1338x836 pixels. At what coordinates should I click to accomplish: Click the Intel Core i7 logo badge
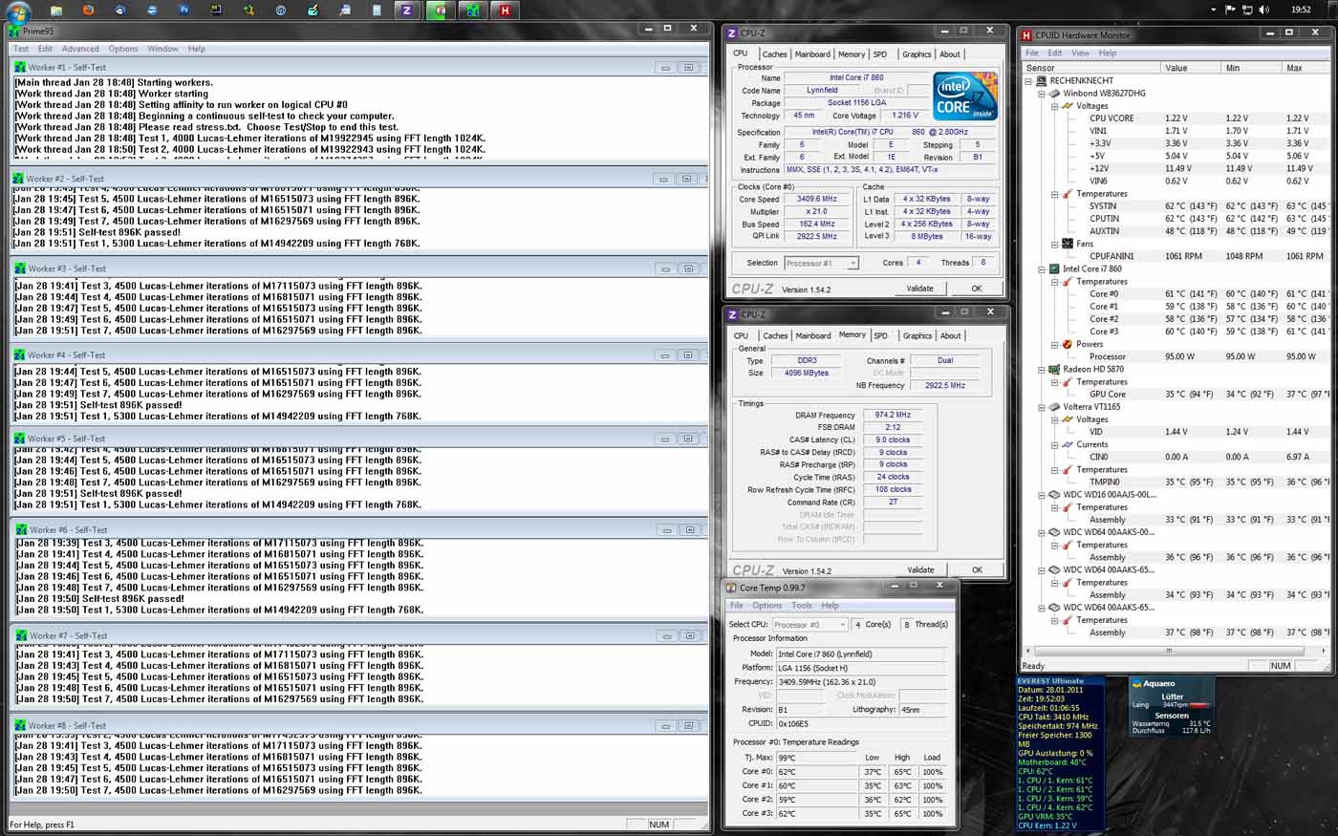click(964, 96)
